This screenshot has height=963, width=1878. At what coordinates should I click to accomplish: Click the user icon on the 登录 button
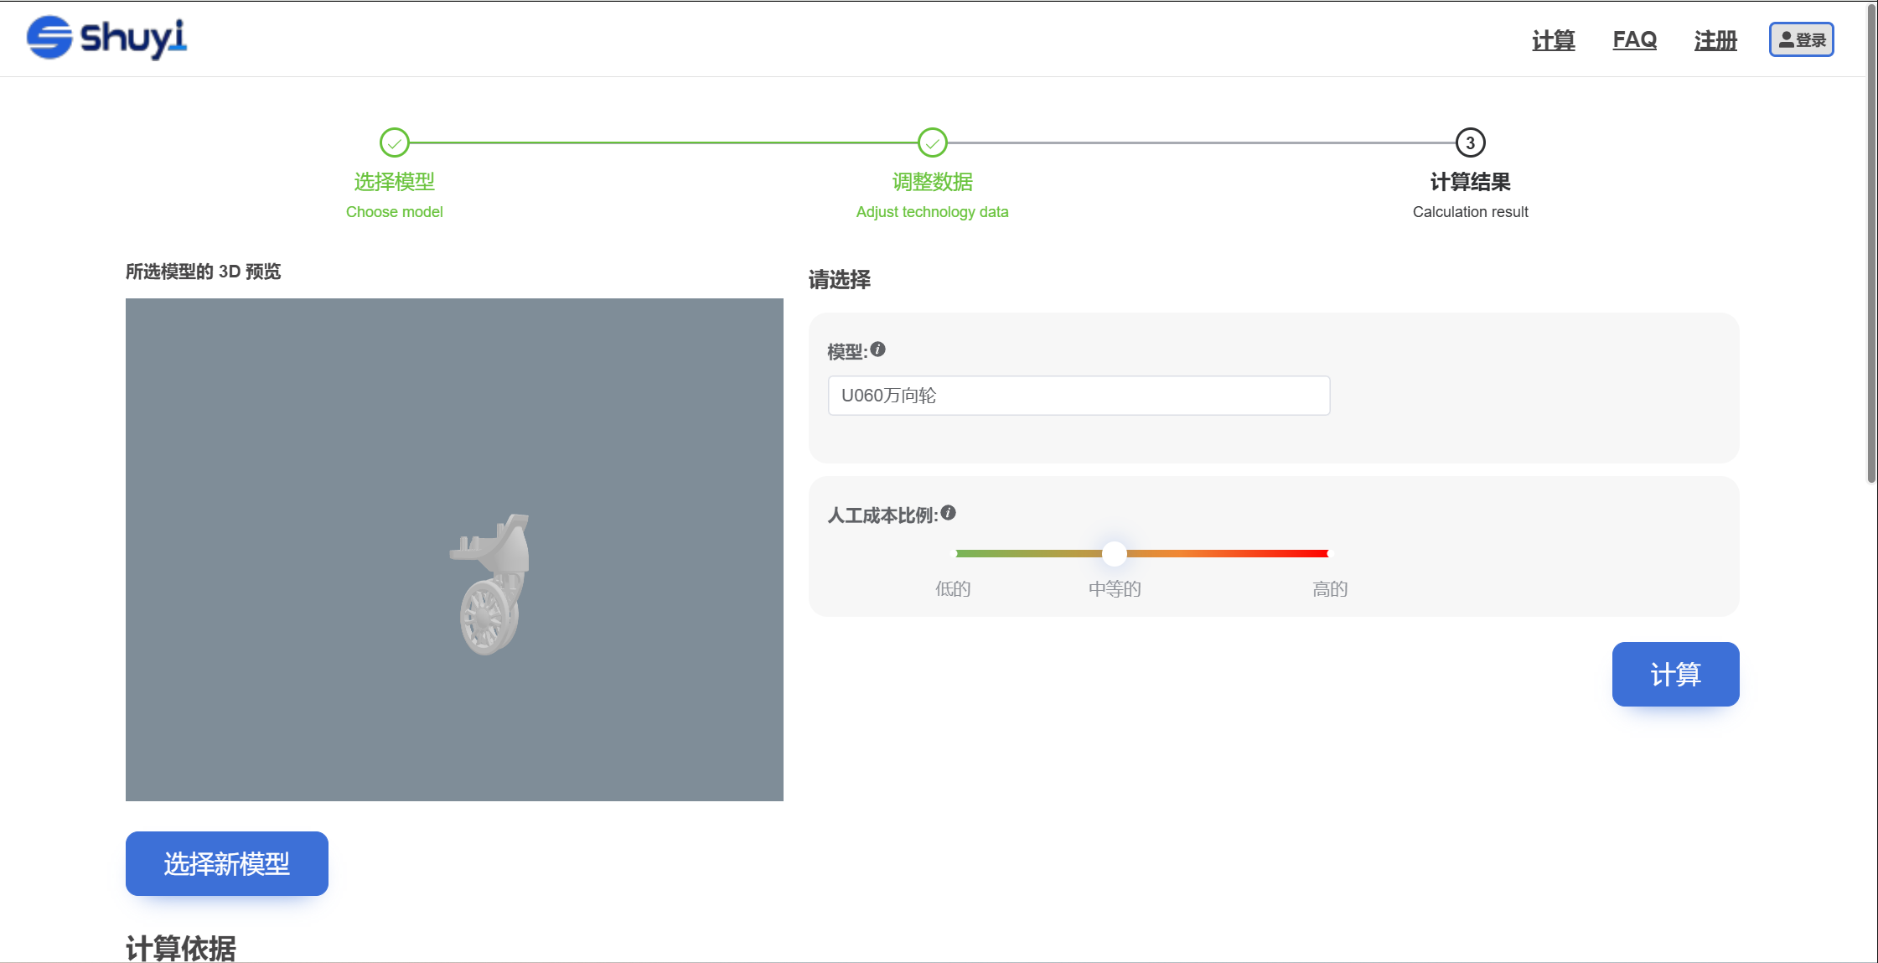[x=1786, y=37]
